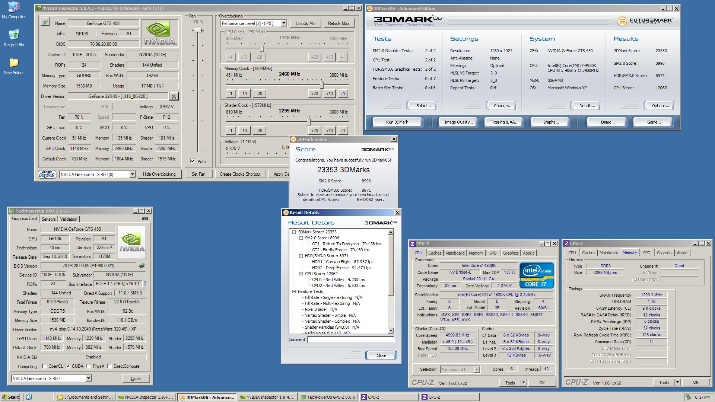Screen dimensions: 715x402
Task: Close the 3DMark Score popup window
Action: pyautogui.click(x=394, y=139)
